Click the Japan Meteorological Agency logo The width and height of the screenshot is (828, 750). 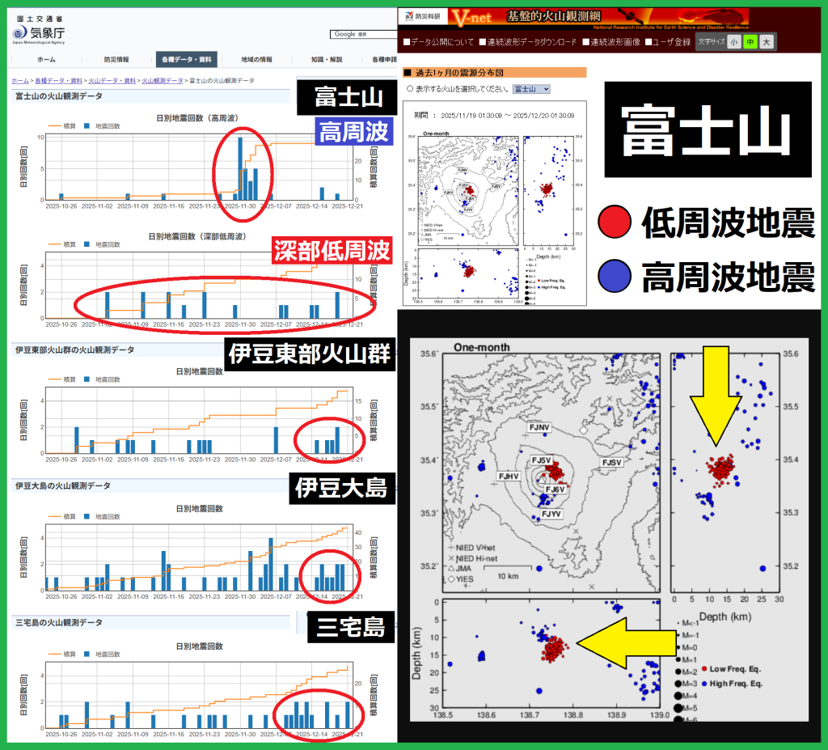pyautogui.click(x=36, y=34)
